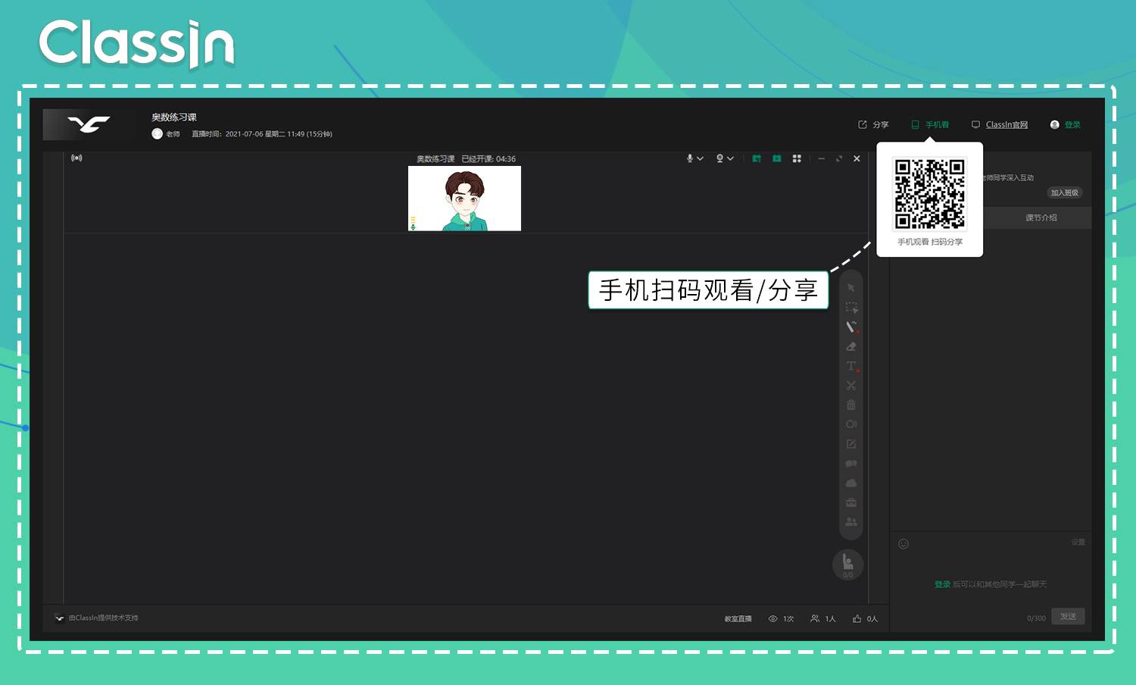Click the first green classroom toolbar icon
Image resolution: width=1136 pixels, height=685 pixels.
point(757,158)
